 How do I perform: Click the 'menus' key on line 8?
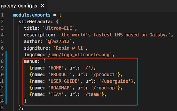point(30,61)
